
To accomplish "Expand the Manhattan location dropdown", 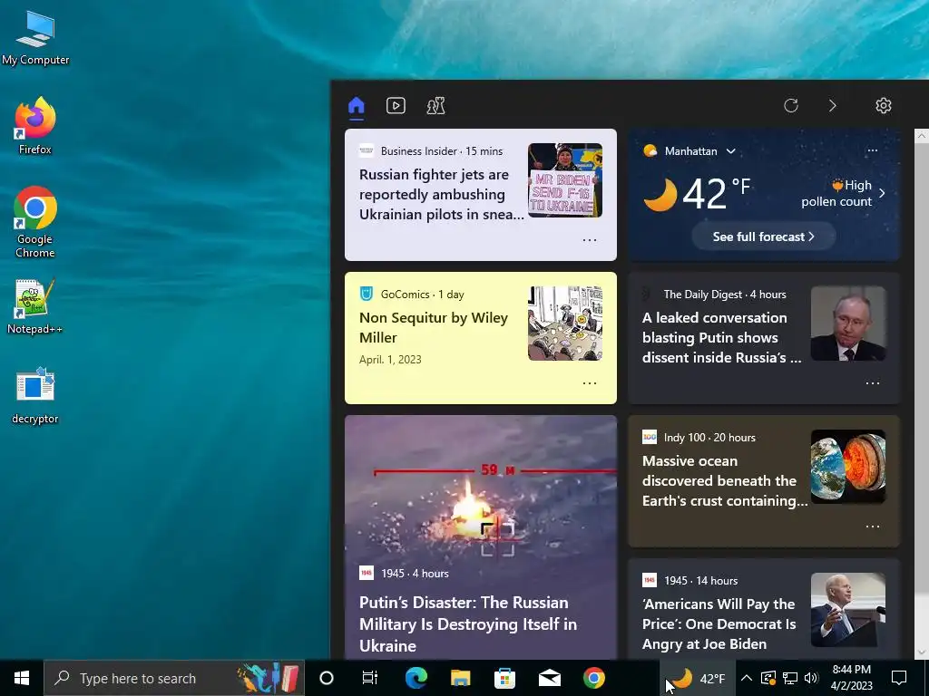I will pos(731,151).
